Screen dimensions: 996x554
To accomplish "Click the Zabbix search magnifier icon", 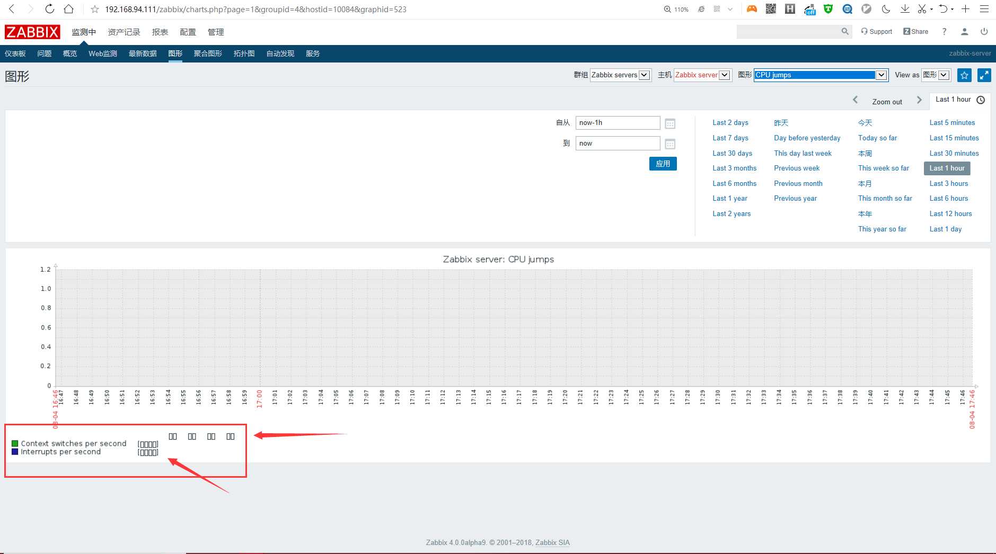I will coord(845,32).
